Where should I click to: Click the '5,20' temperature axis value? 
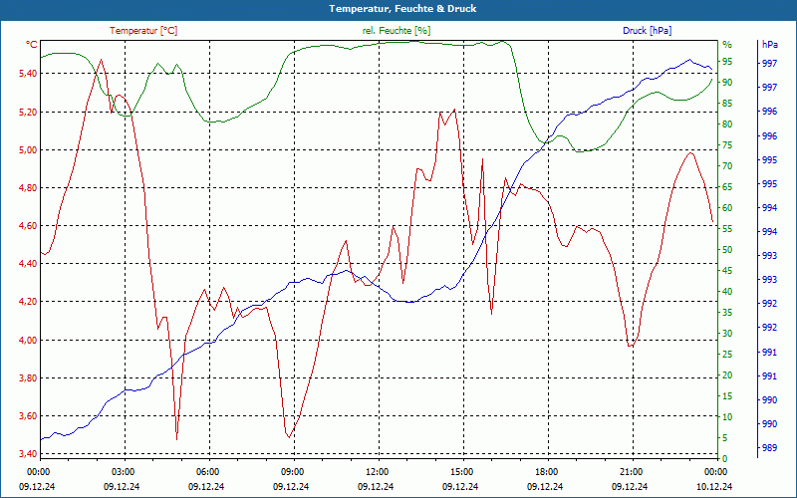coord(28,112)
